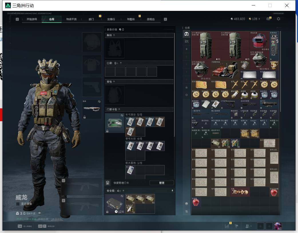Select the golden cup item in storage
The image size is (298, 233).
point(274,65)
